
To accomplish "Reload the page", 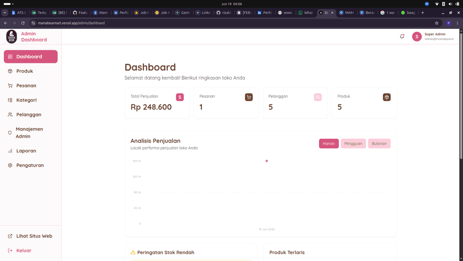I will point(23,23).
